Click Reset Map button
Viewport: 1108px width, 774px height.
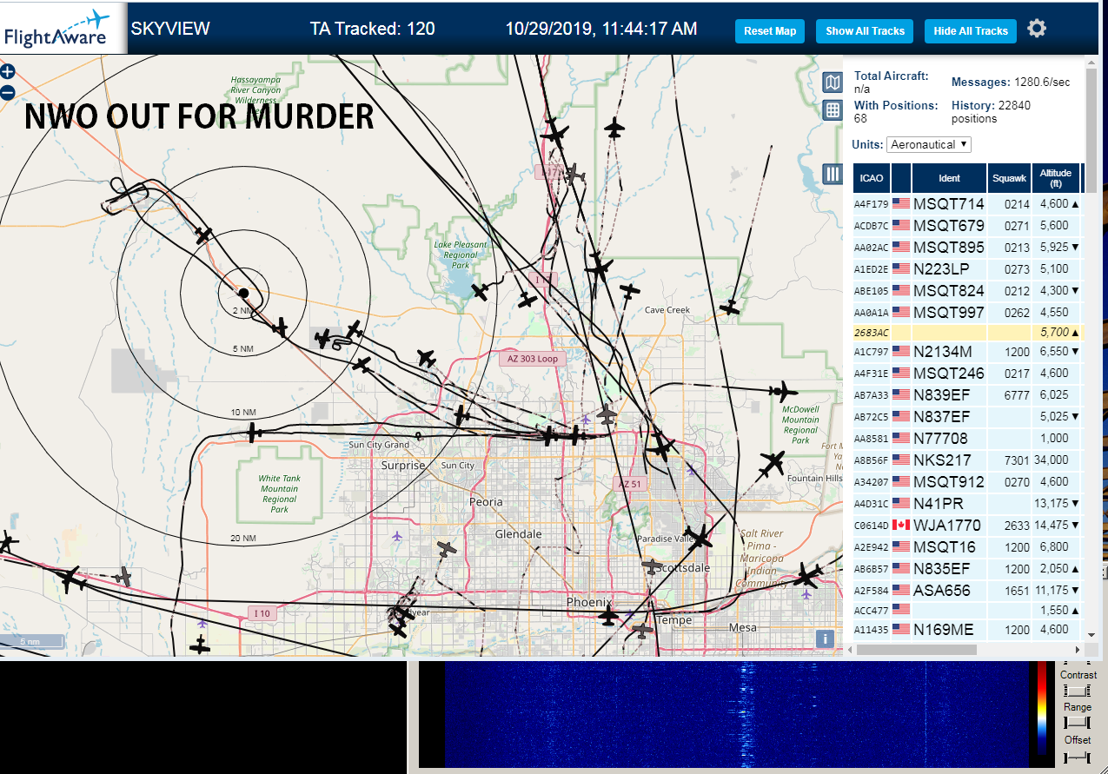[770, 30]
